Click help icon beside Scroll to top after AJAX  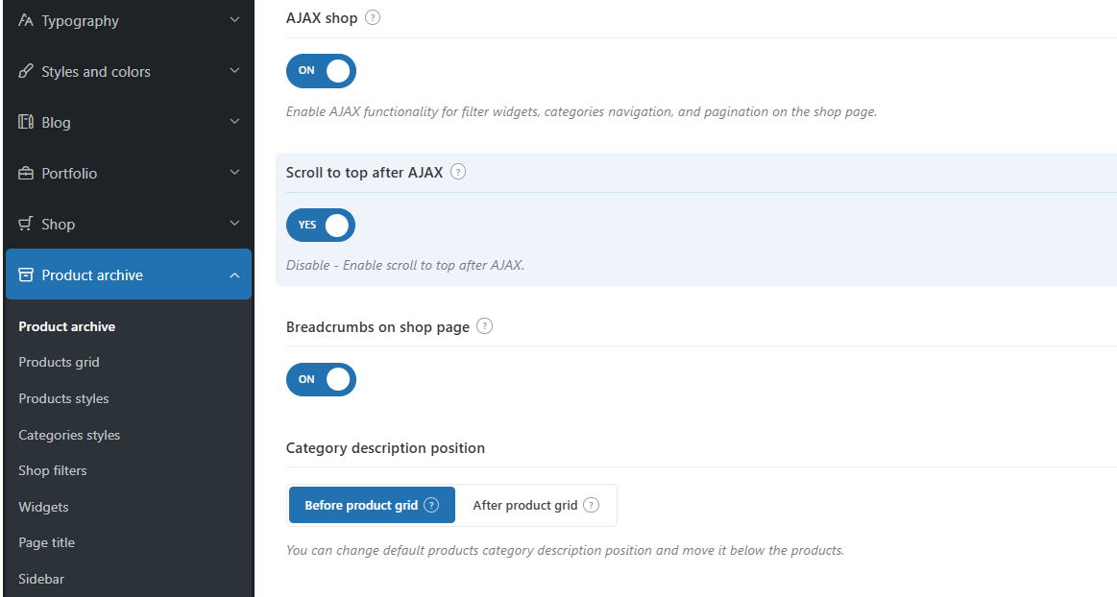click(x=458, y=173)
